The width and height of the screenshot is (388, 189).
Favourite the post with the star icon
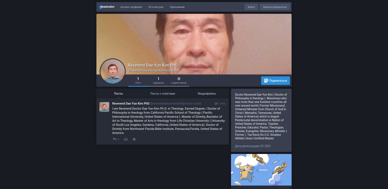click(134, 139)
